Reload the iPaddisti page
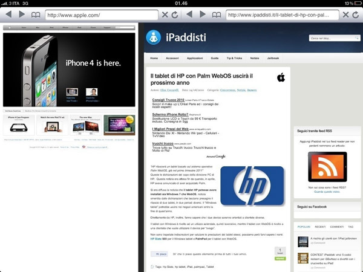 pyautogui.click(x=356, y=15)
